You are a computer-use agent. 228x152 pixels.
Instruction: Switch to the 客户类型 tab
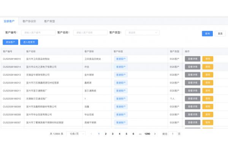49,21
